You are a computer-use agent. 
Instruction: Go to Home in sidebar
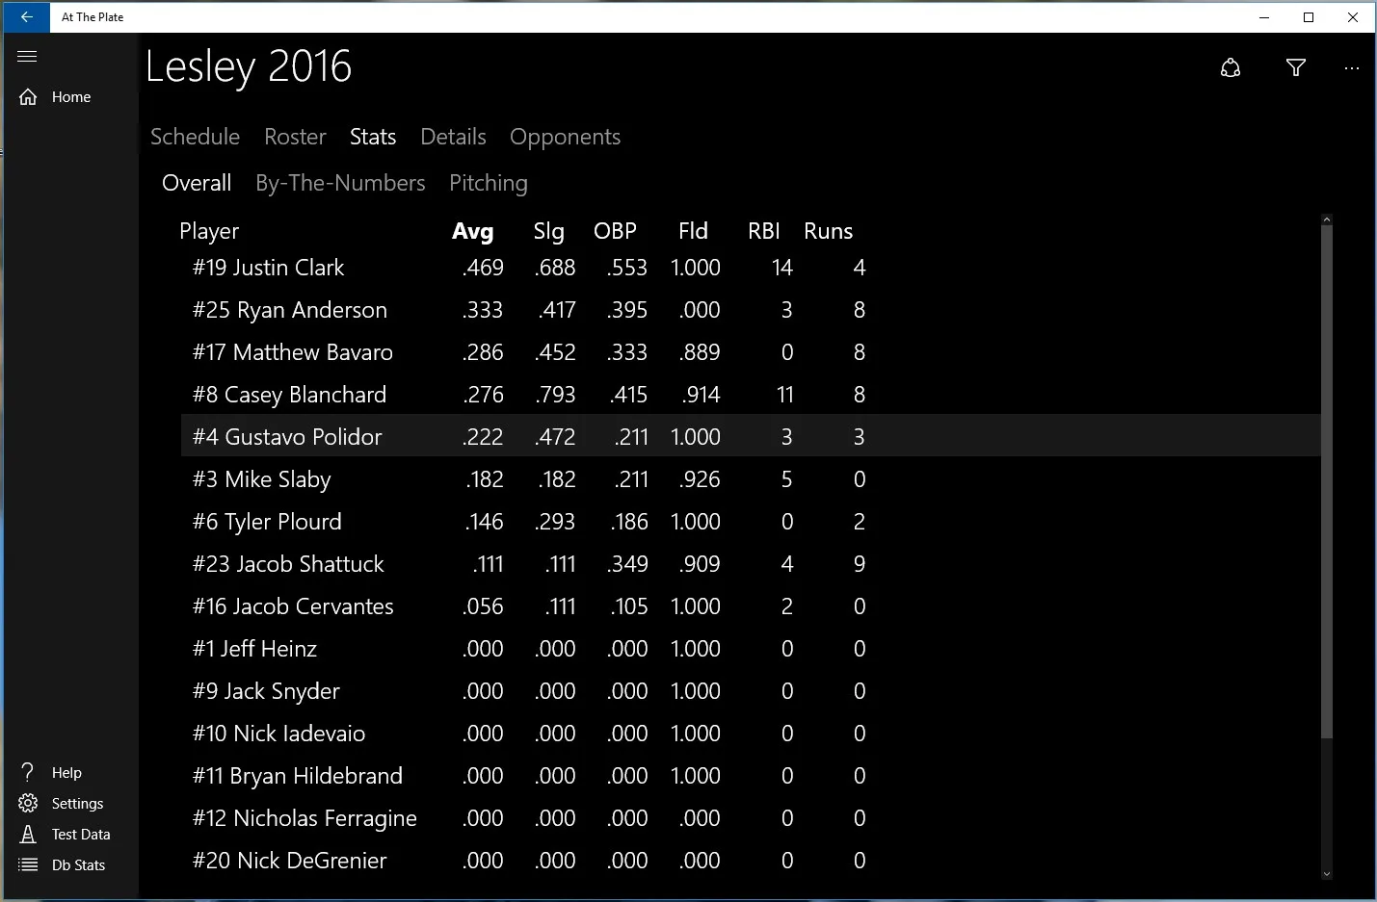point(71,97)
